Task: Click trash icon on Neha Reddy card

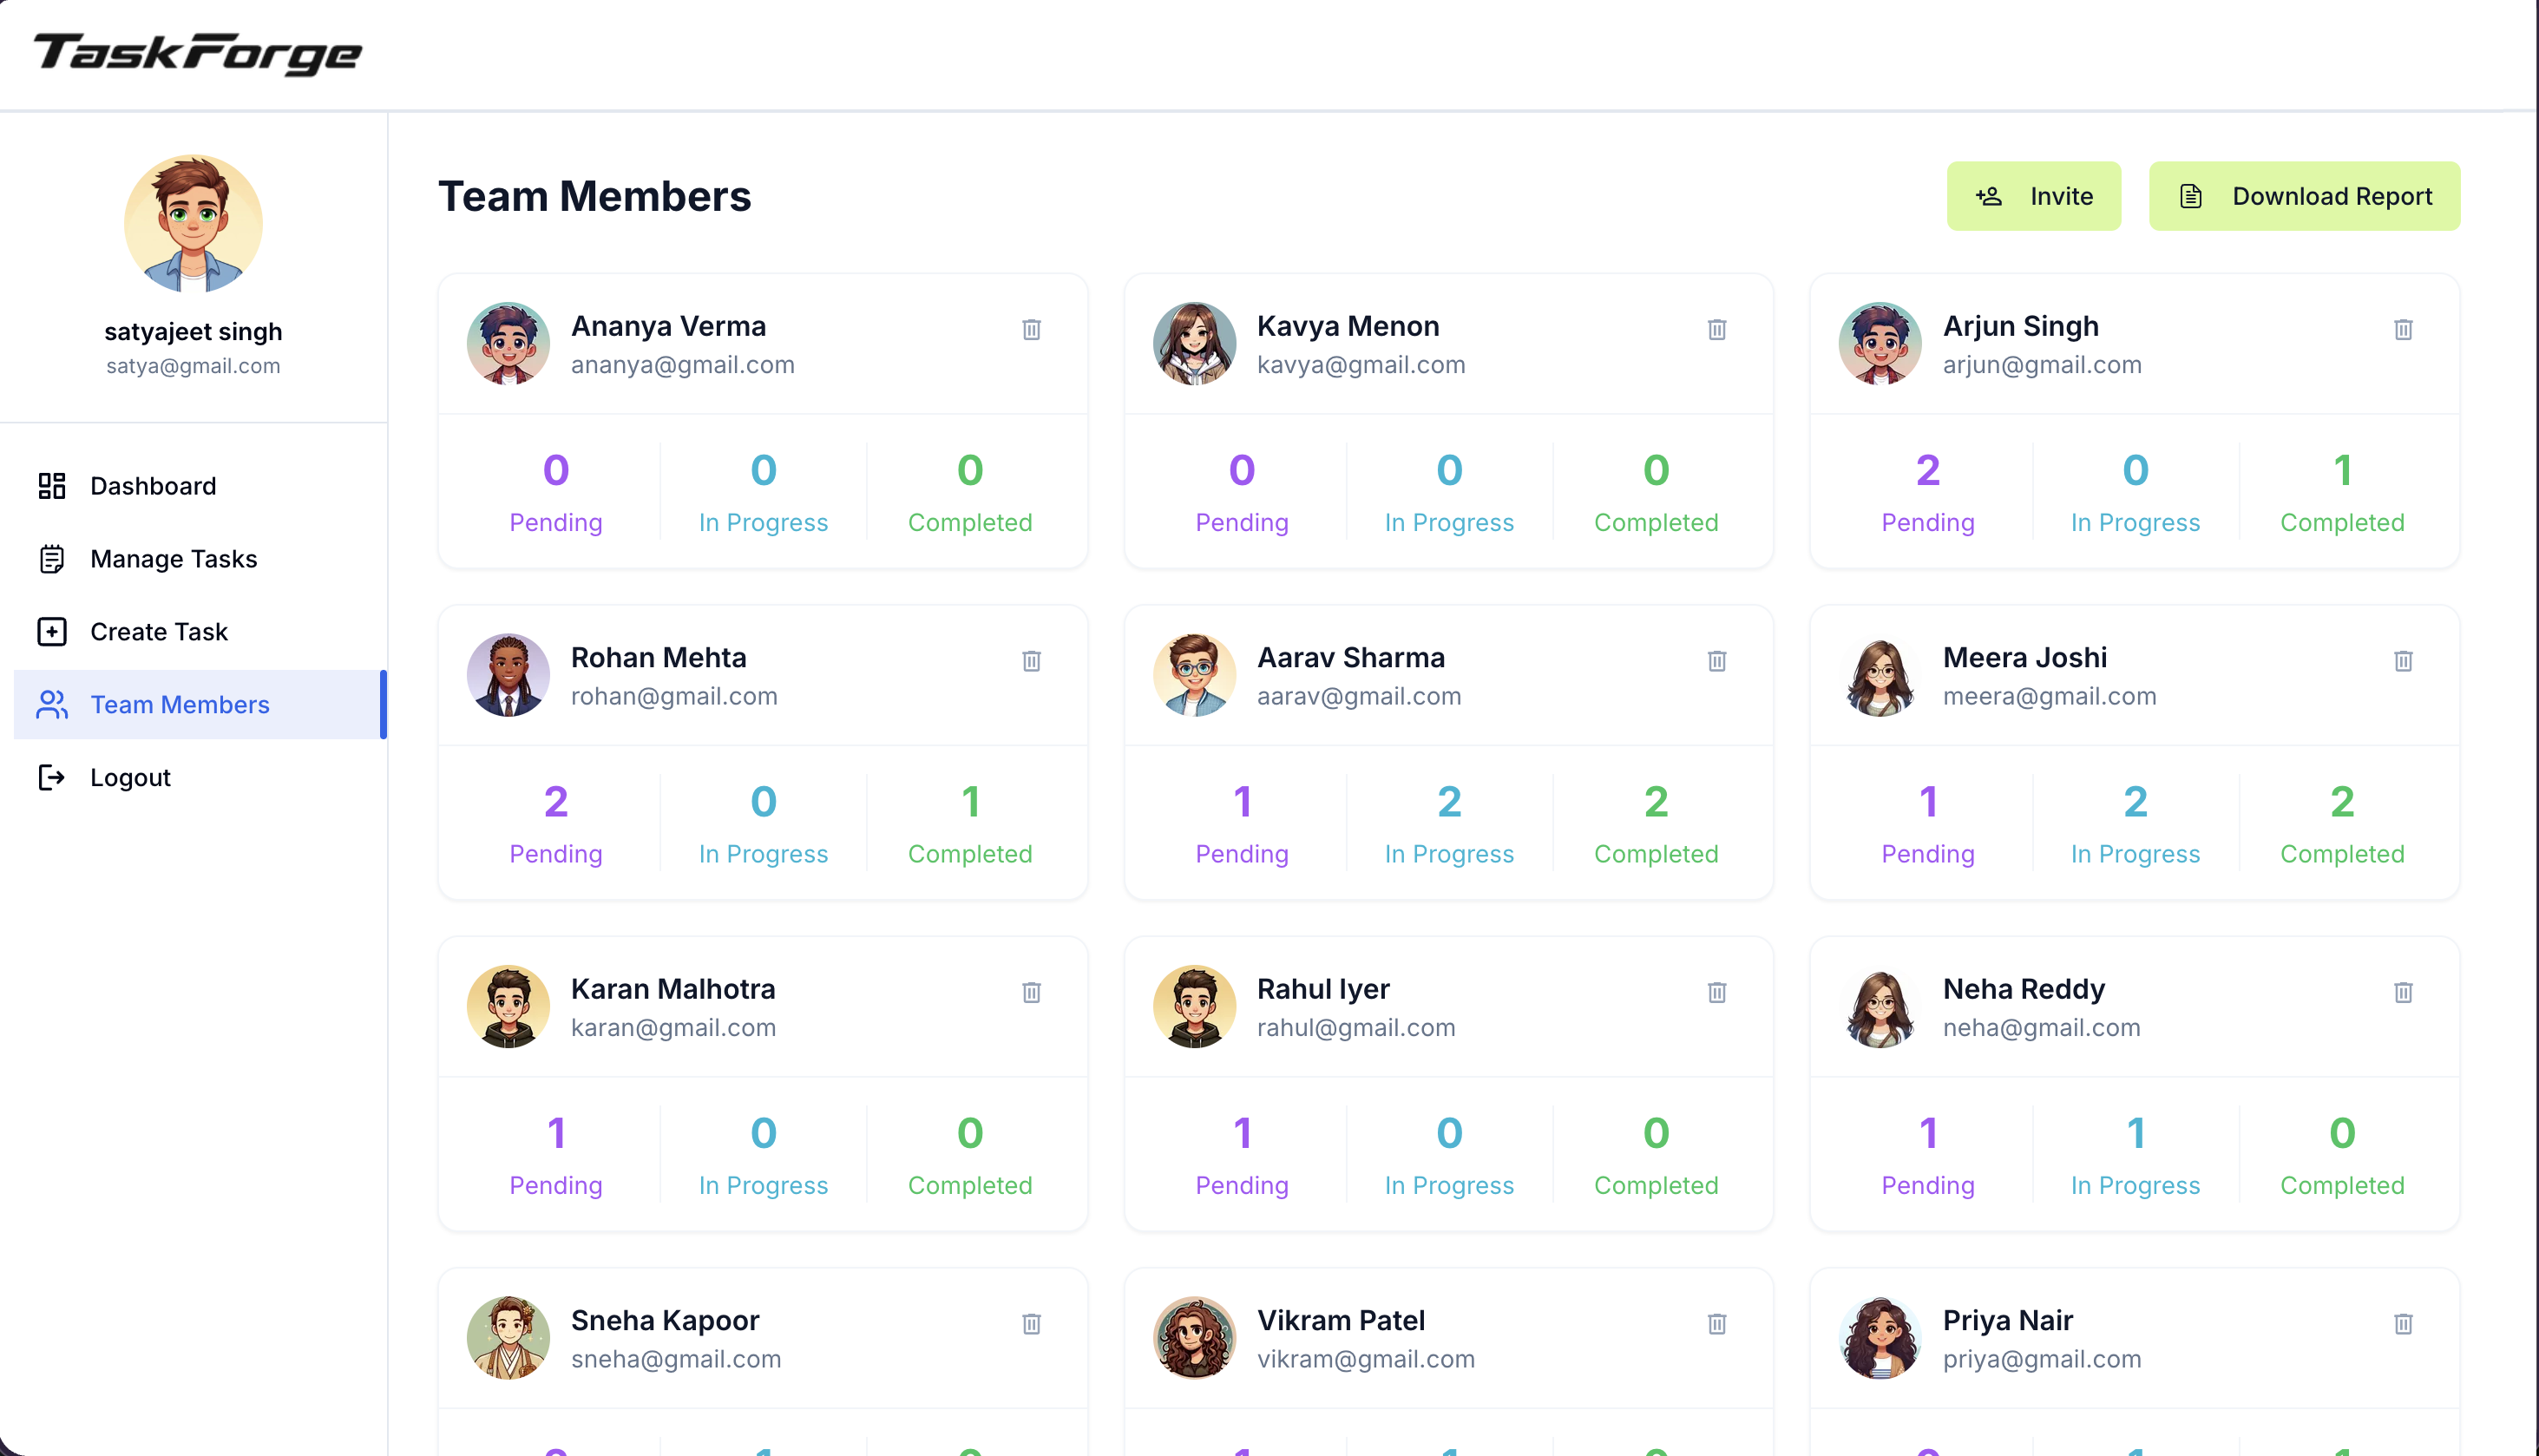Action: [2402, 992]
